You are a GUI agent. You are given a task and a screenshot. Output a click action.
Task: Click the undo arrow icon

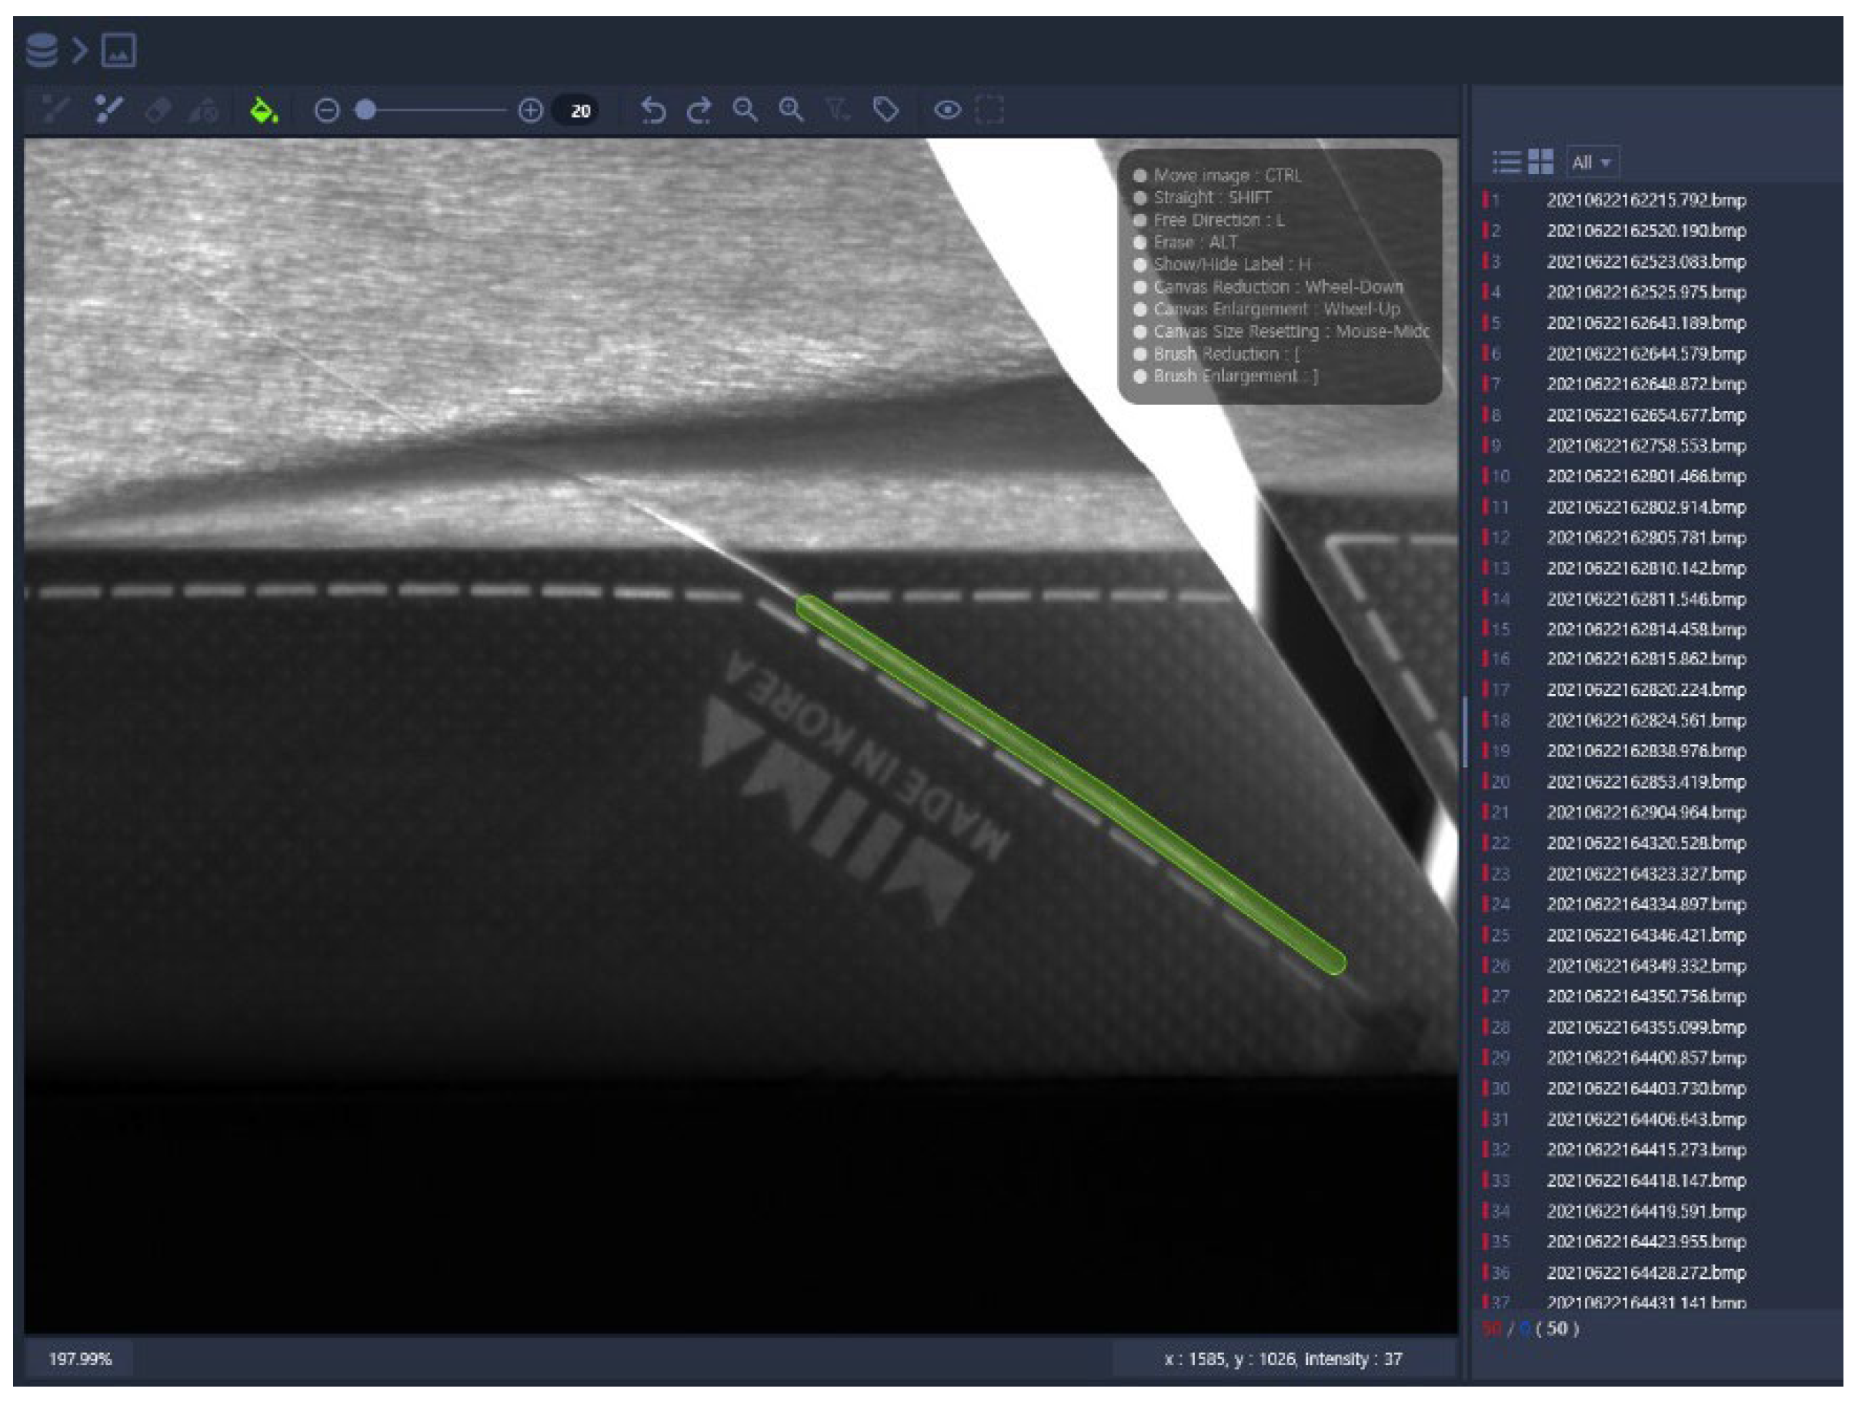click(x=652, y=109)
